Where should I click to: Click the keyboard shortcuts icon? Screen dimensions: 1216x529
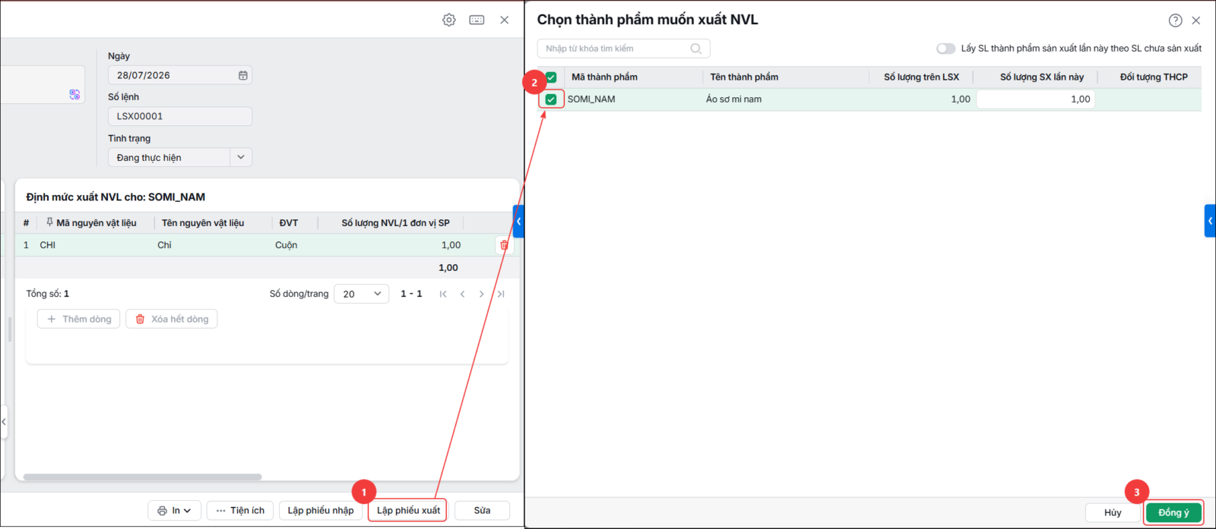point(477,20)
